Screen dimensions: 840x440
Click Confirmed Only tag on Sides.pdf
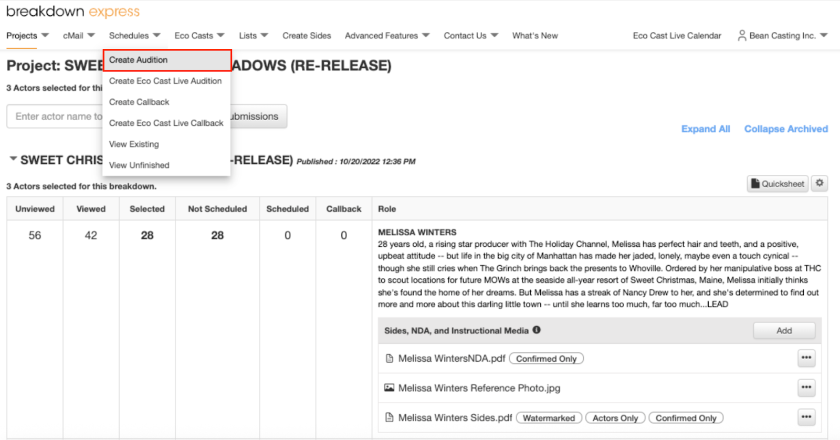click(686, 418)
